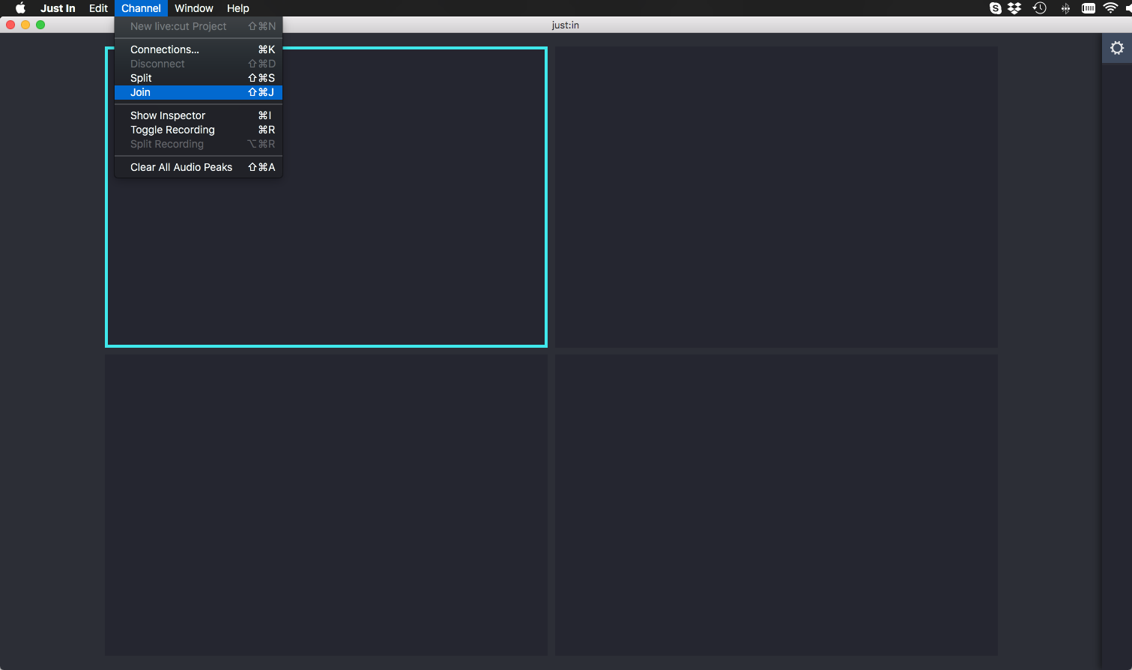Click the New live:cut Project menu item
Screen dimensions: 1132x670
(199, 26)
